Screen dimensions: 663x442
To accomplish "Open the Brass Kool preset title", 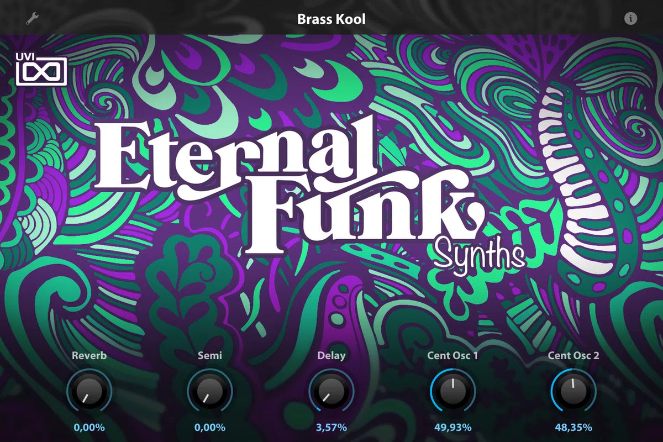I will click(x=331, y=19).
